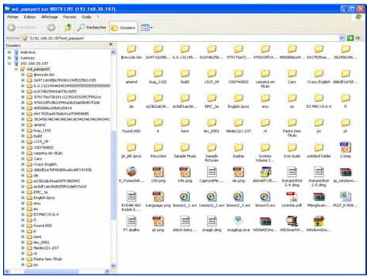
Task: Click the tree pane scroll up arrow
Action: pyautogui.click(x=113, y=52)
